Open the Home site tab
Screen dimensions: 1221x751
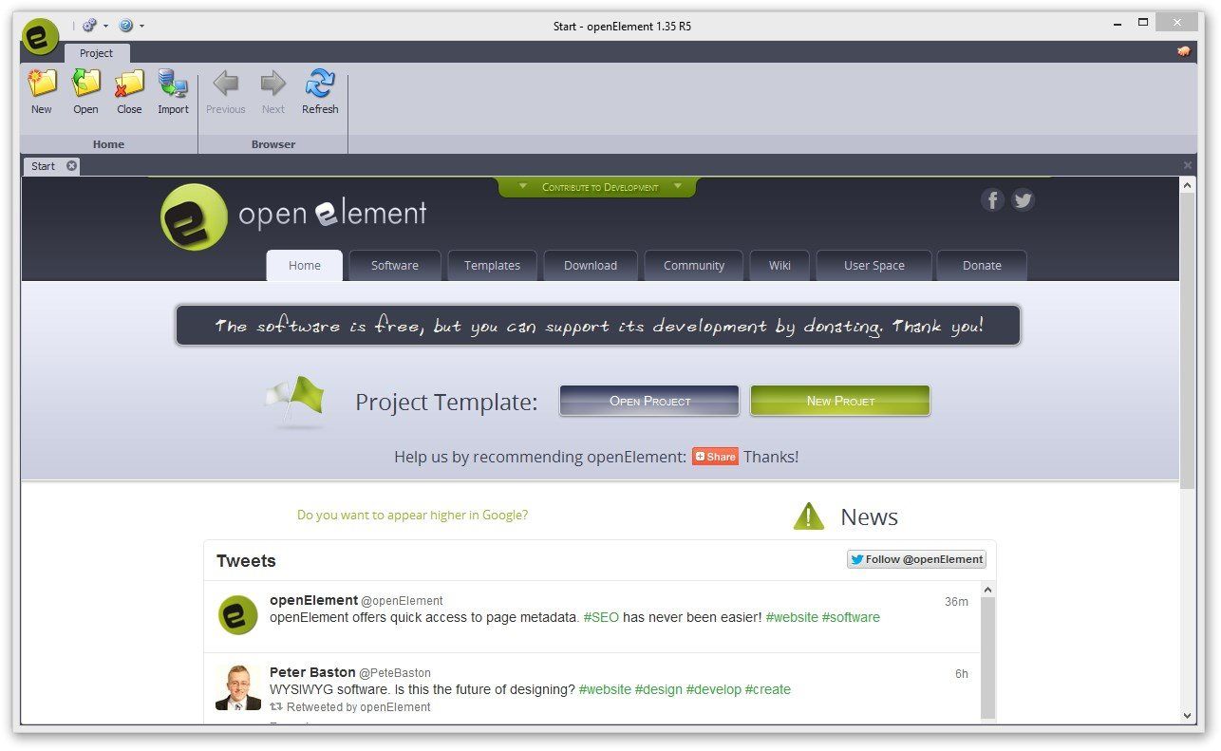(305, 266)
